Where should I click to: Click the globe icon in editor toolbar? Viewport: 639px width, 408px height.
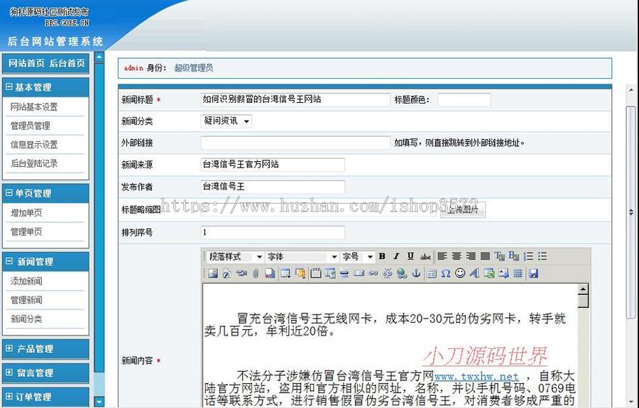pyautogui.click(x=402, y=273)
